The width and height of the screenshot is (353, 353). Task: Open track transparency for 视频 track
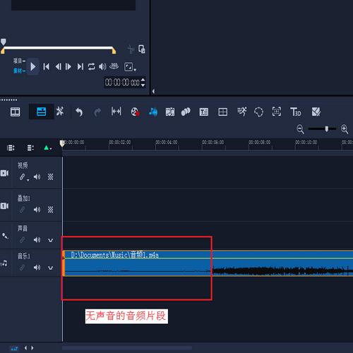(x=50, y=176)
